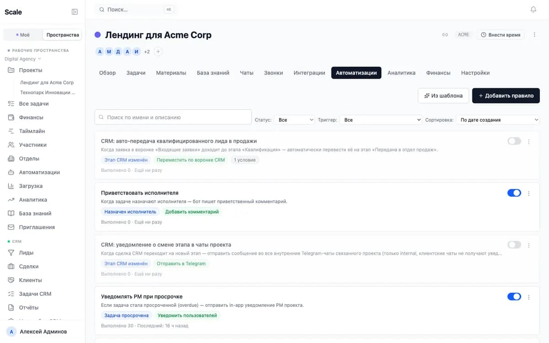Expand the Digital Agency workspace selector

coord(23,59)
